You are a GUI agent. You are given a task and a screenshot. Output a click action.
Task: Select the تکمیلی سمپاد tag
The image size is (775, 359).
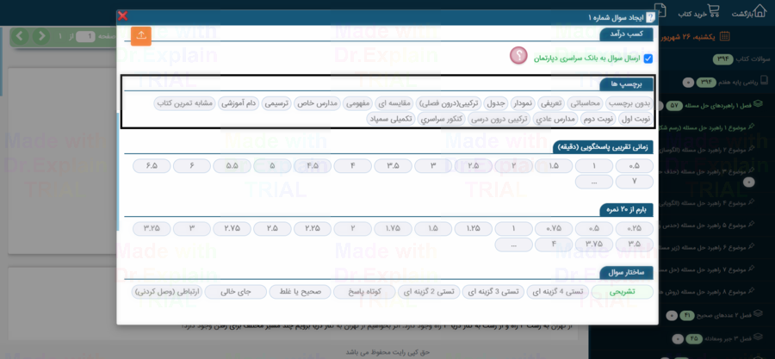(x=391, y=119)
